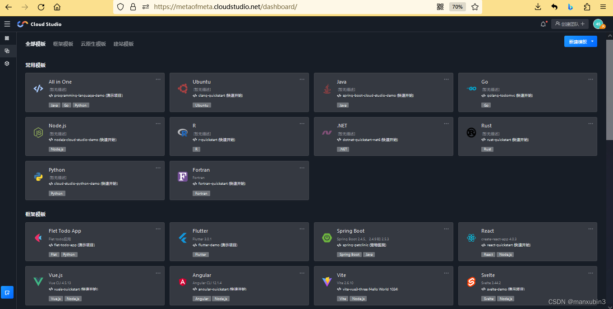Click the Python logo icon
This screenshot has height=309, width=613.
(38, 177)
